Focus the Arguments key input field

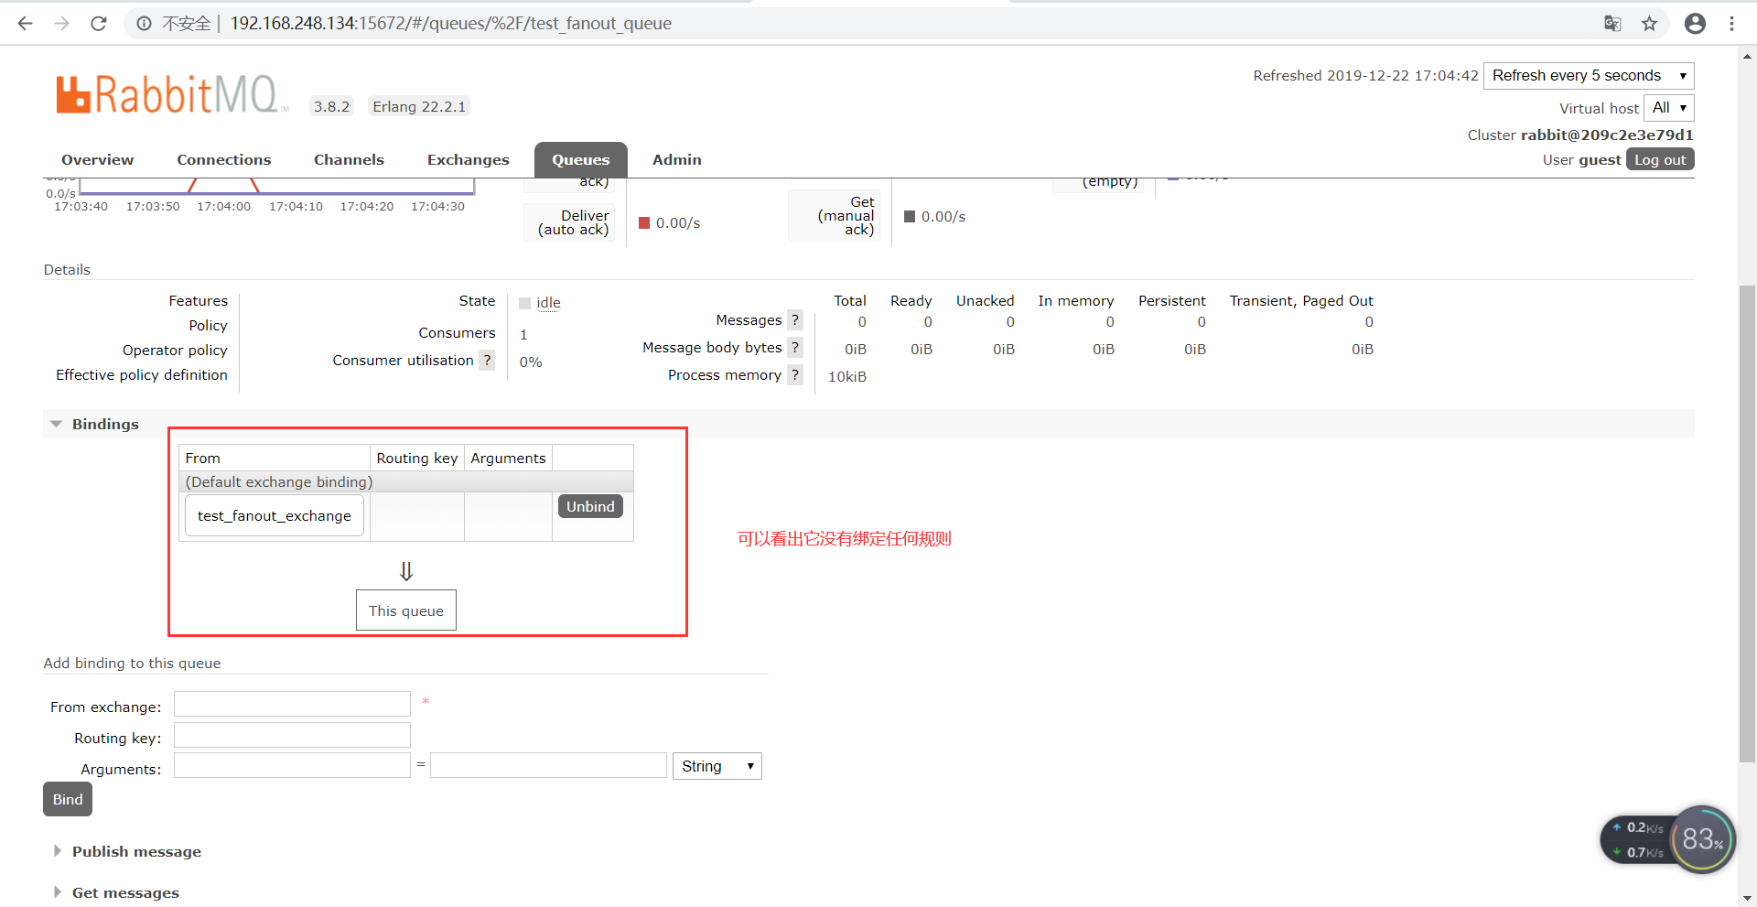tap(292, 765)
